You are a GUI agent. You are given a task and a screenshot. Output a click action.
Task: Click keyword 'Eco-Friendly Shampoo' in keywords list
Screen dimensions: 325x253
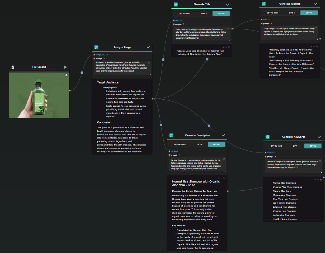[x=284, y=203]
